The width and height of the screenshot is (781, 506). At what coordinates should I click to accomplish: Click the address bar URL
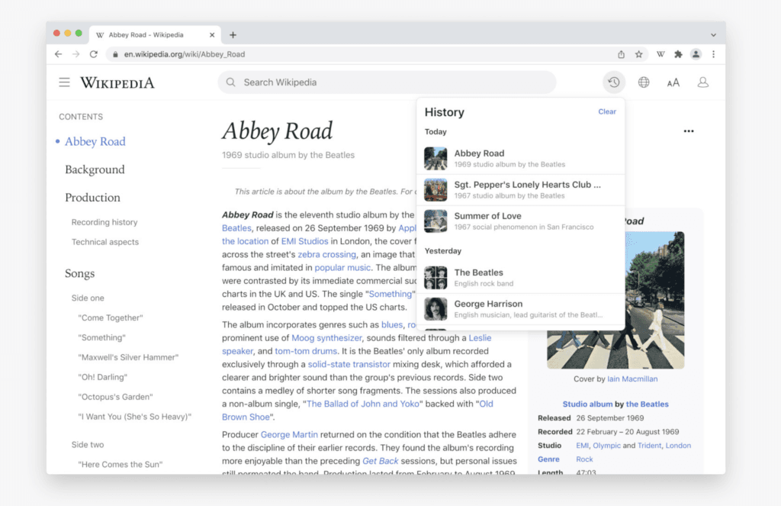[x=185, y=54]
